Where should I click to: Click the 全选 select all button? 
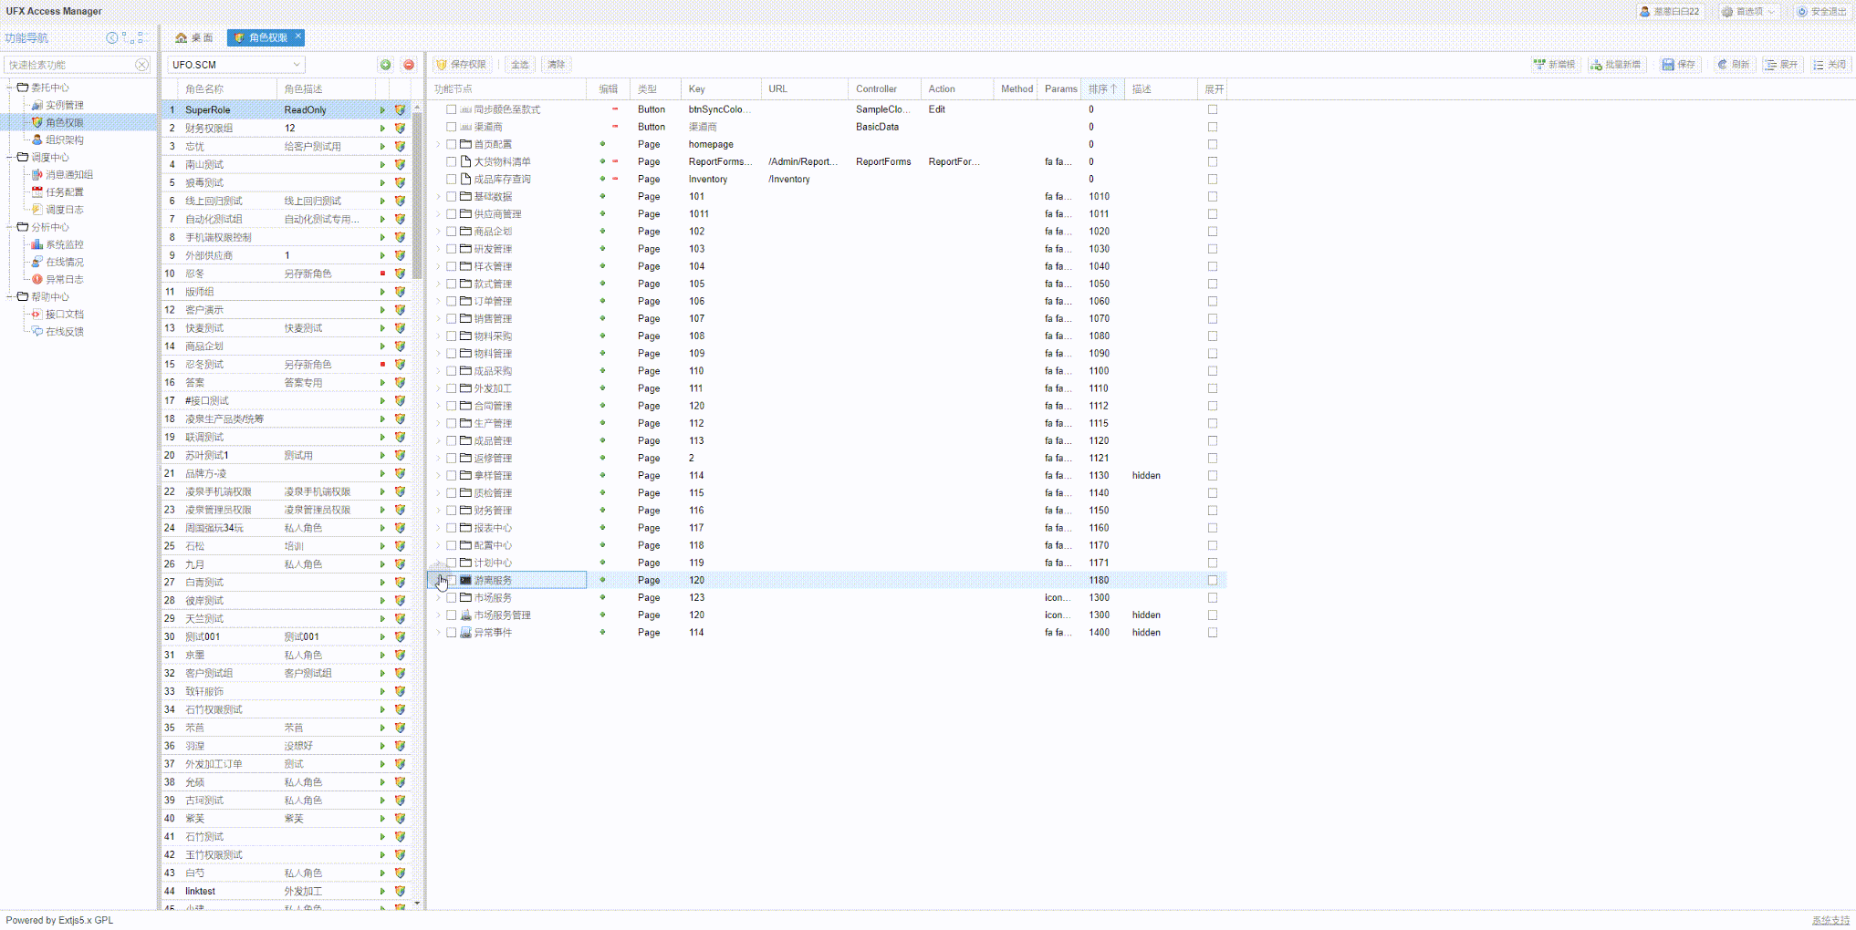click(x=519, y=65)
